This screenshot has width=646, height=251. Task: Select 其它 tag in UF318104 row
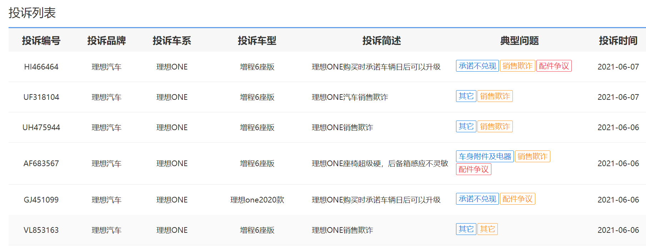tap(466, 96)
